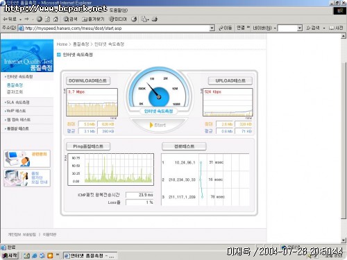Open the 미디어 media toolbar button
Screen dimensions: 347x260
(x=118, y=19)
